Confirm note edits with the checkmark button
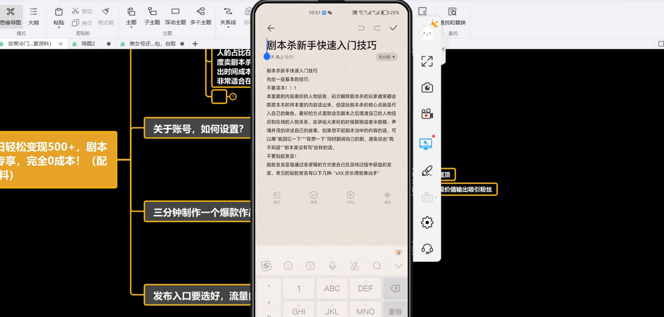Viewport: 664px width, 317px height. (393, 28)
